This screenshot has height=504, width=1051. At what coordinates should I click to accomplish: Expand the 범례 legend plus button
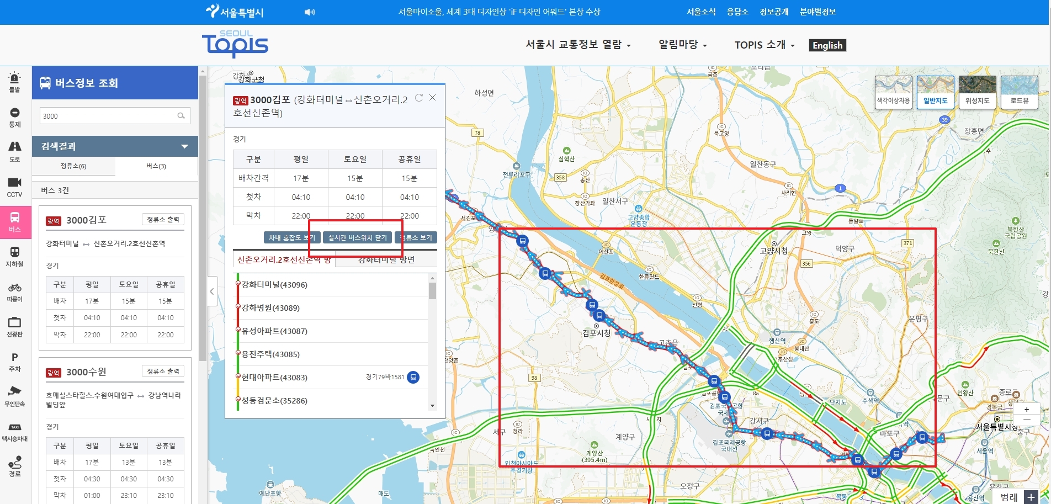[x=1031, y=497]
